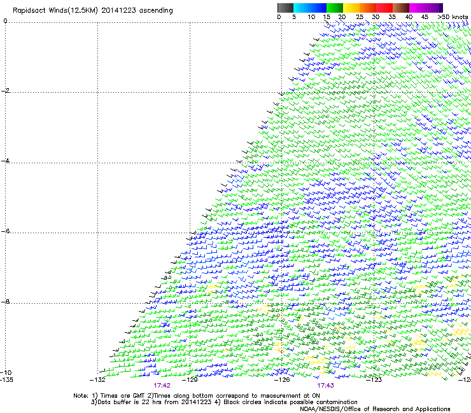This screenshot has width=471, height=413.
Task: Click the 'Times are GMT' note line
Action: [x=197, y=396]
